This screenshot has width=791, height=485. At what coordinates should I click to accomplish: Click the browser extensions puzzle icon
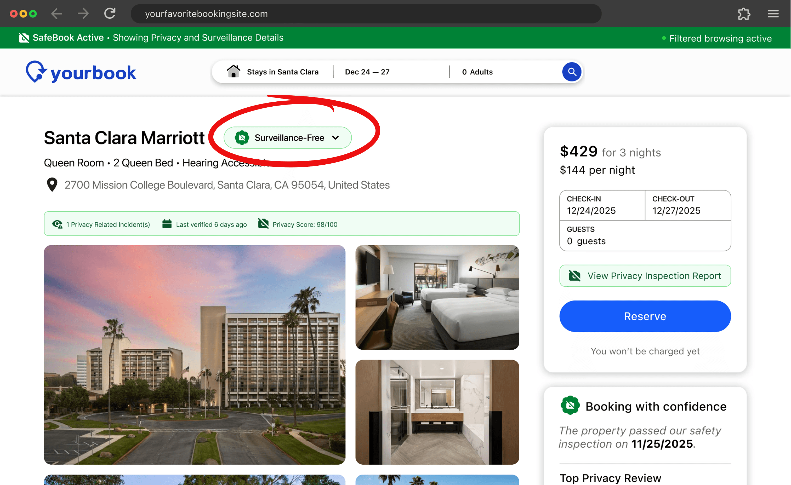coord(744,14)
